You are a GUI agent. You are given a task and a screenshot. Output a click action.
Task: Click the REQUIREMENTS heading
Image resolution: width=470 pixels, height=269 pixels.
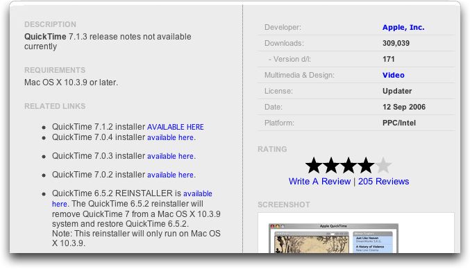(x=55, y=70)
